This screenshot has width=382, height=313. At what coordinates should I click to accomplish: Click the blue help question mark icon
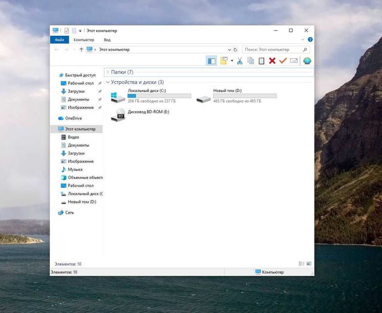310,39
